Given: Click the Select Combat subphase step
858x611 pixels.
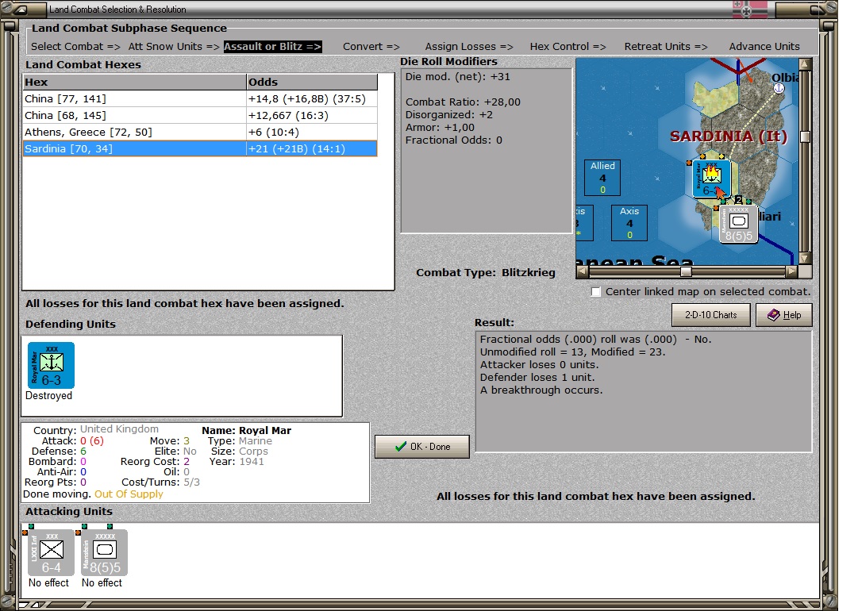Looking at the screenshot, I should (75, 47).
